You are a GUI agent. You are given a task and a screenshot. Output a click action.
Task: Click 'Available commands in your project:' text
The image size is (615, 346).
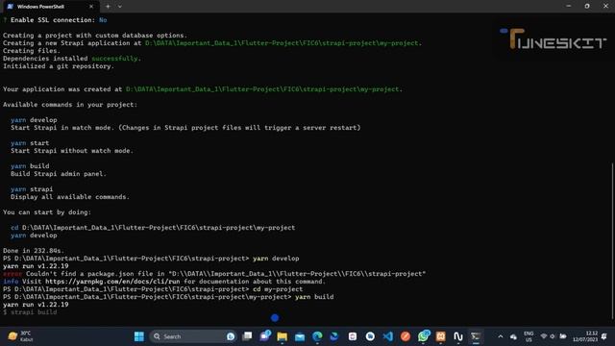point(70,105)
